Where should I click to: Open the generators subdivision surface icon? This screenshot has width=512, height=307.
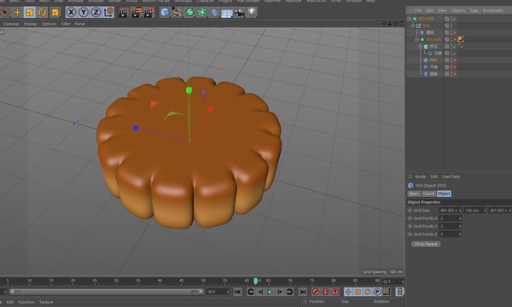pyautogui.click(x=189, y=13)
